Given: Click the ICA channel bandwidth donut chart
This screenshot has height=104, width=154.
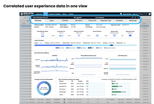Looking at the screenshot, I should 44,88.
